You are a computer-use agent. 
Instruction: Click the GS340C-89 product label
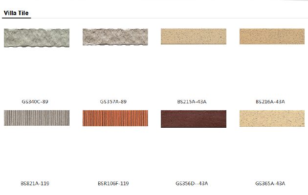(x=35, y=101)
